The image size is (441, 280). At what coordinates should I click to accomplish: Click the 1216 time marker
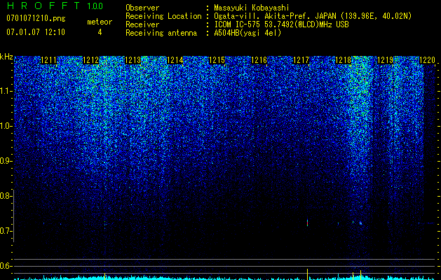[x=259, y=60]
